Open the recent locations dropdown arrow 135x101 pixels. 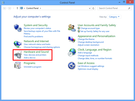coord(13,8)
